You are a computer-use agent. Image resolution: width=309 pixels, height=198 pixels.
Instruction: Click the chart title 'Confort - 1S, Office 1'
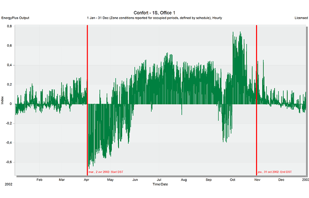click(154, 12)
